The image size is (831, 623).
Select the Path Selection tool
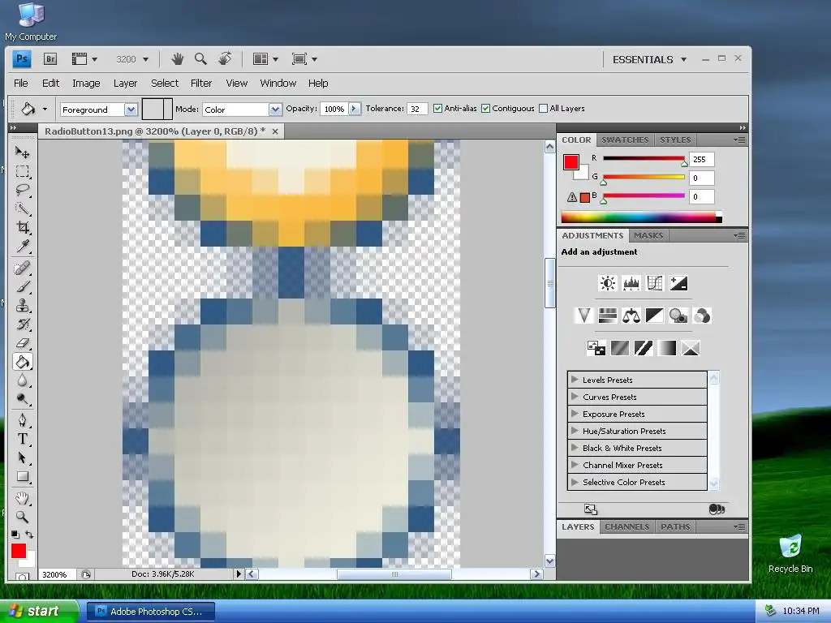[22, 458]
